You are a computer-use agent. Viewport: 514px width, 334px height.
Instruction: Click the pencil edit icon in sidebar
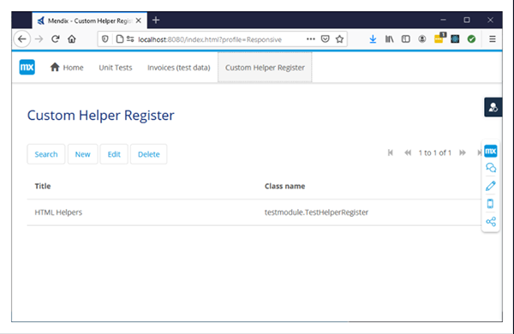point(491,186)
